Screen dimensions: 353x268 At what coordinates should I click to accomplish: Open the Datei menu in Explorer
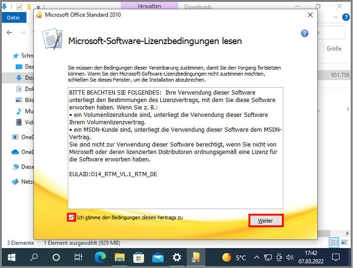point(13,18)
